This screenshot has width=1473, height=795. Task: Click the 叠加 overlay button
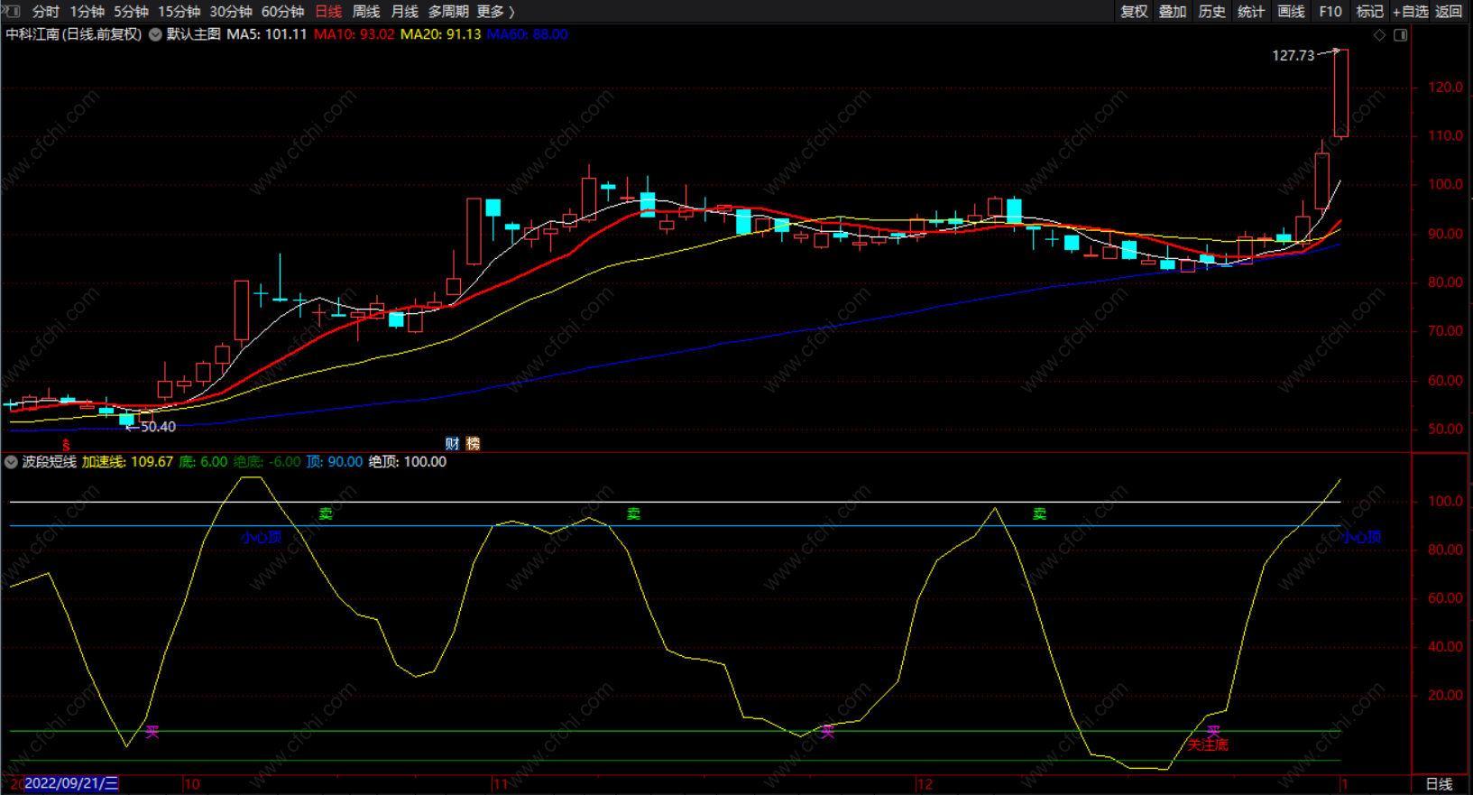[1173, 12]
